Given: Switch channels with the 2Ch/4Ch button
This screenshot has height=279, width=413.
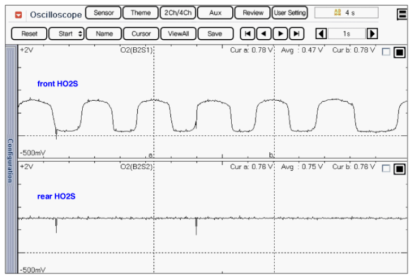Looking at the screenshot, I should [178, 13].
